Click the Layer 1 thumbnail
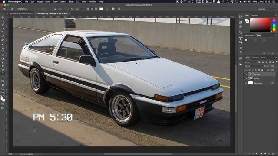Image resolution: width=278 pixels, height=156 pixels. tap(251, 79)
